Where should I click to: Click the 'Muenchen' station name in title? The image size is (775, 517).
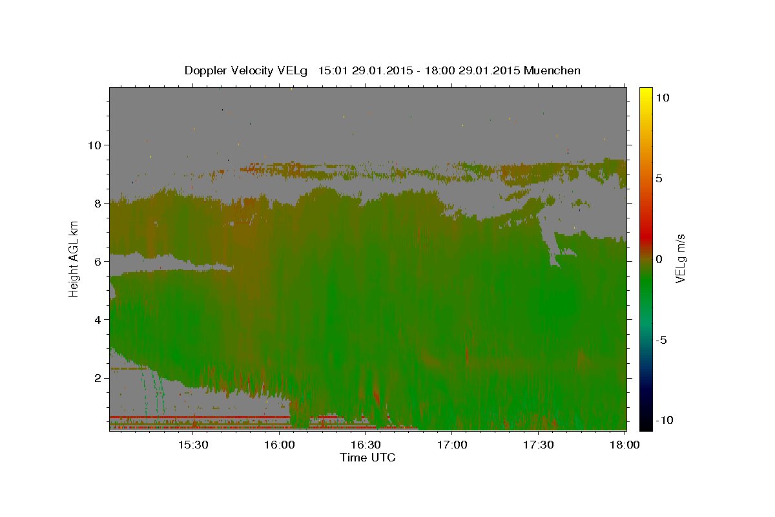pos(552,70)
